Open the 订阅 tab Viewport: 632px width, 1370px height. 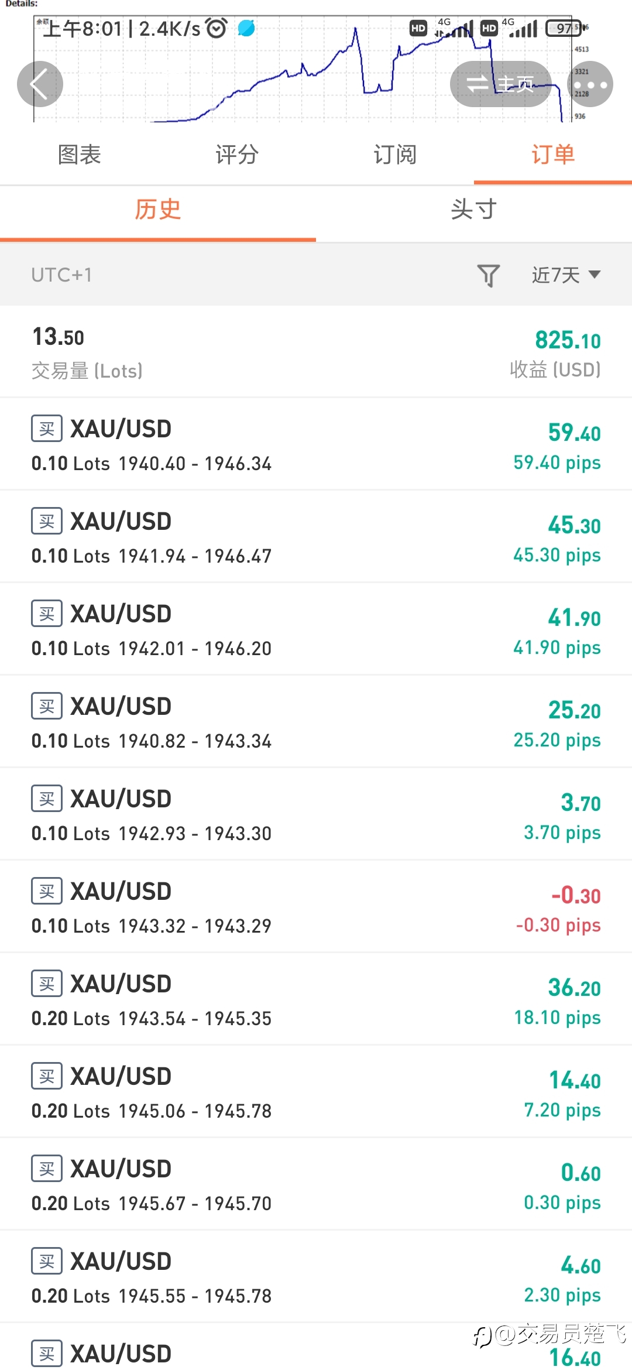(x=395, y=155)
